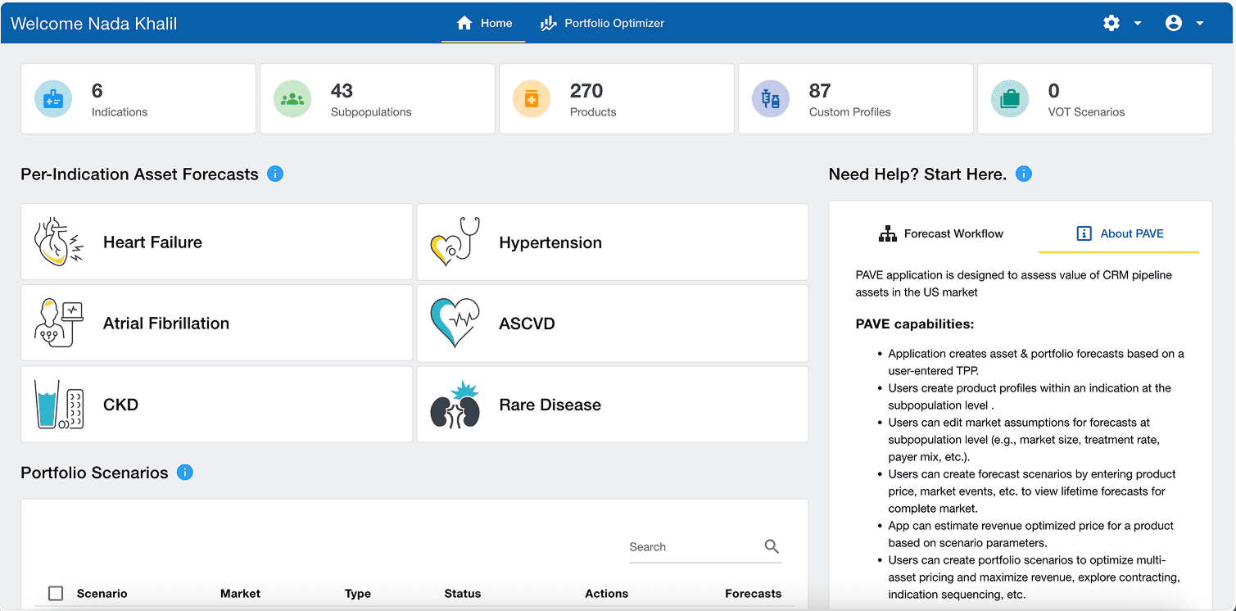Select the Subpopulations group icon

pos(292,98)
